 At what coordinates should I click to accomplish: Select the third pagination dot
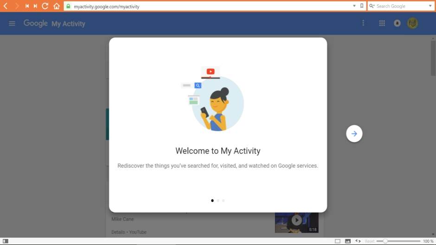point(224,201)
